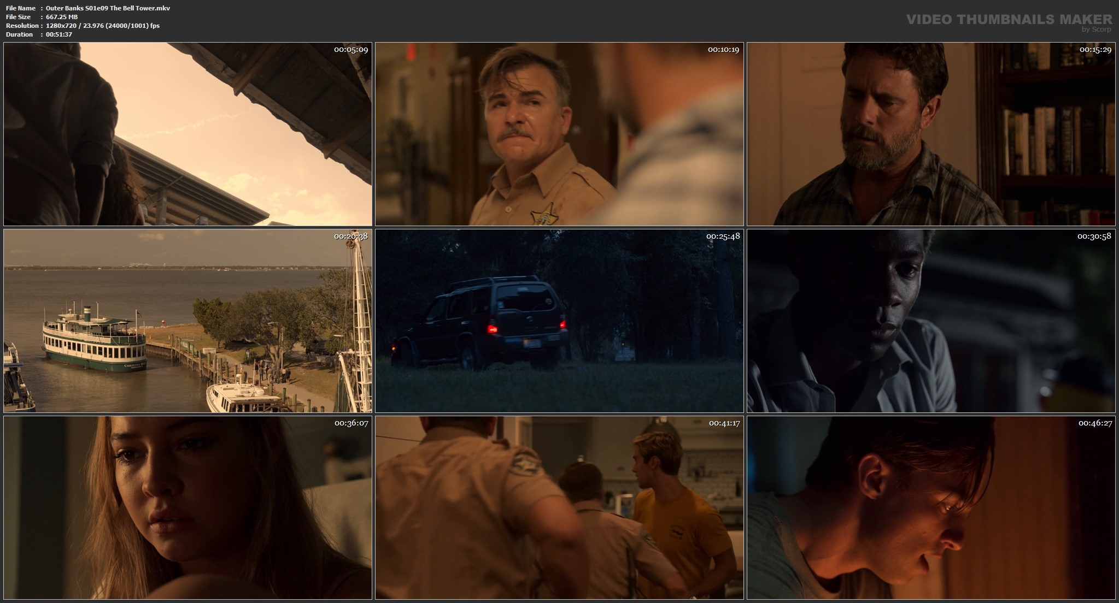Click the thumbnail timestamped 00:30:58
1119x603 pixels.
[x=930, y=321]
